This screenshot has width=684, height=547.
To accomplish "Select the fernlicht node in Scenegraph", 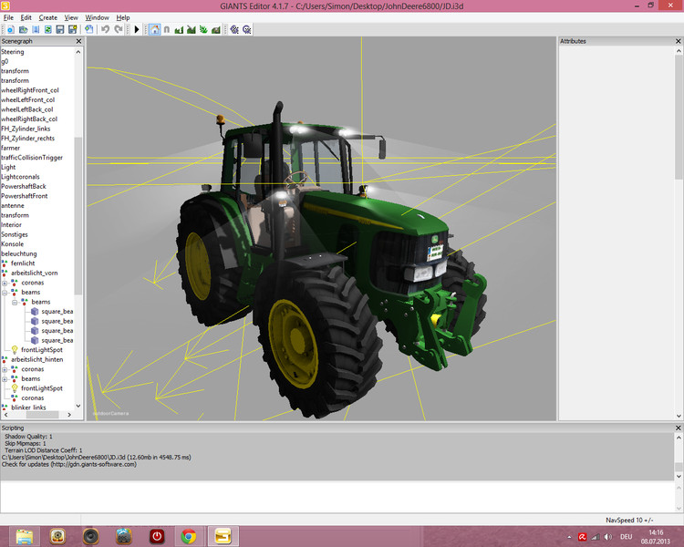I will 23,263.
